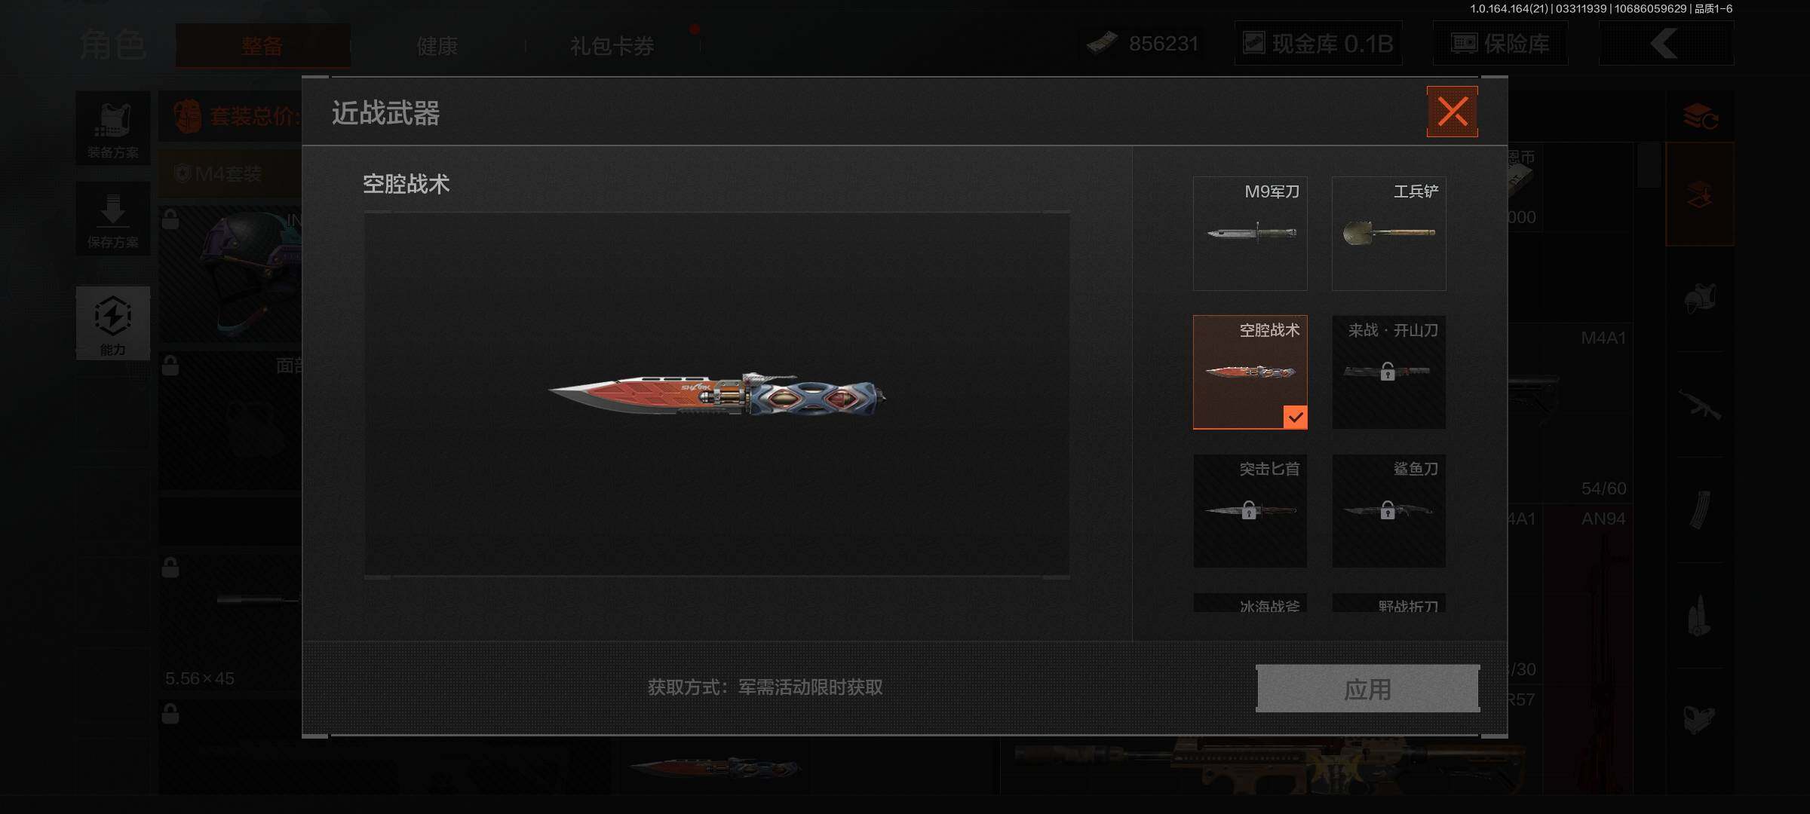Click the locked 来战·开山刀 weapon
Viewport: 1810px width, 814px height.
[1388, 372]
